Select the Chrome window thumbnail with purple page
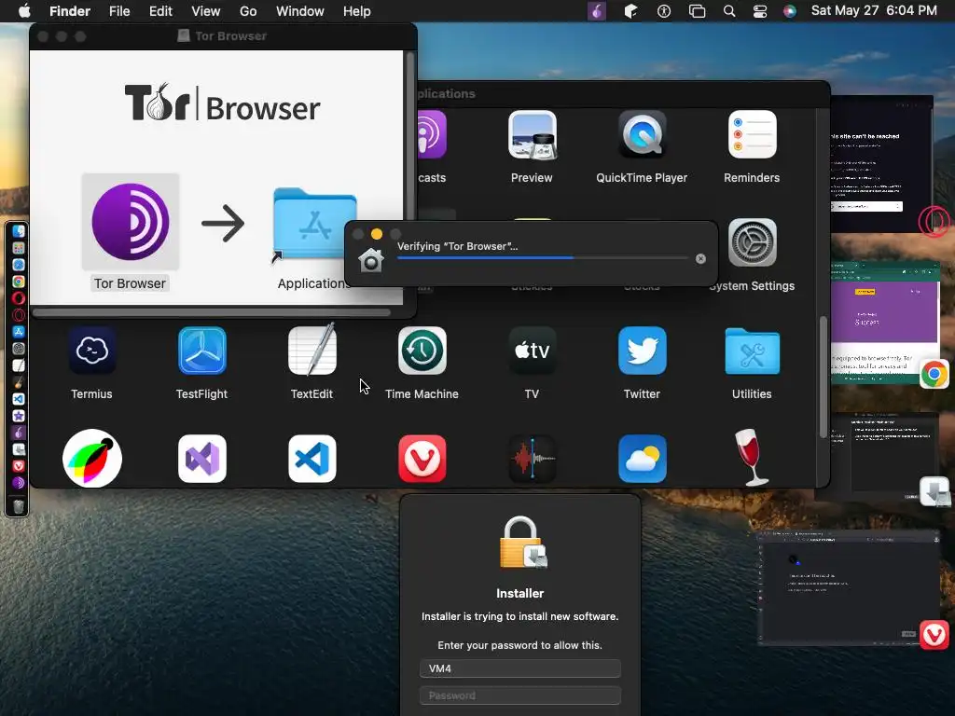Viewport: 955px width, 716px height. click(885, 323)
